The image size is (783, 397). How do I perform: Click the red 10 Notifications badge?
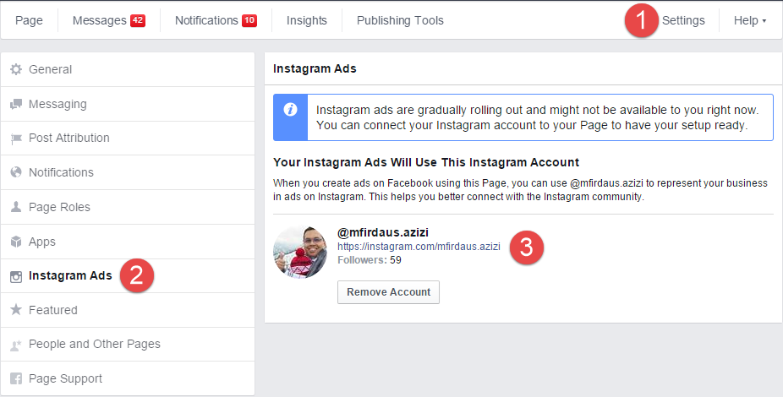tap(249, 20)
